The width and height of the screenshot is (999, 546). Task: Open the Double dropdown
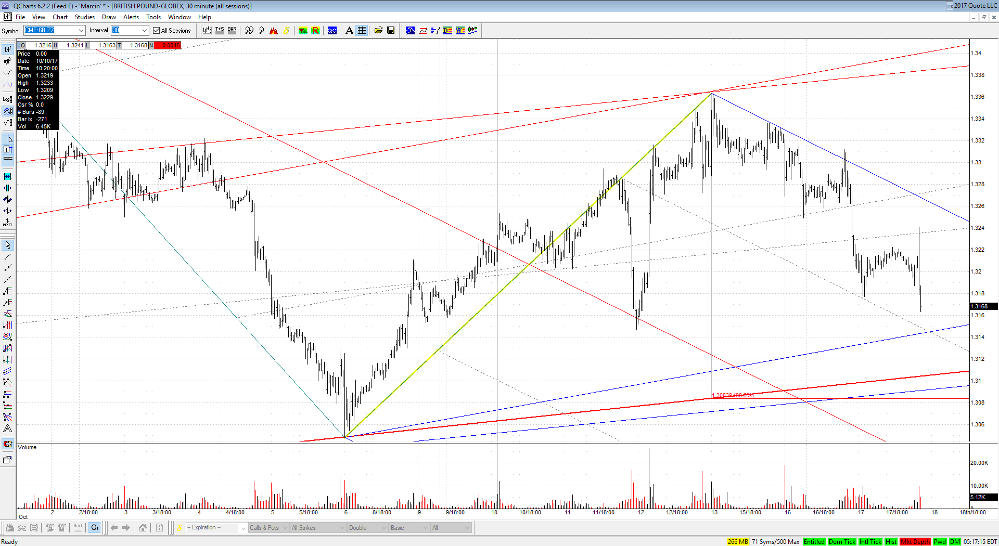tap(368, 528)
